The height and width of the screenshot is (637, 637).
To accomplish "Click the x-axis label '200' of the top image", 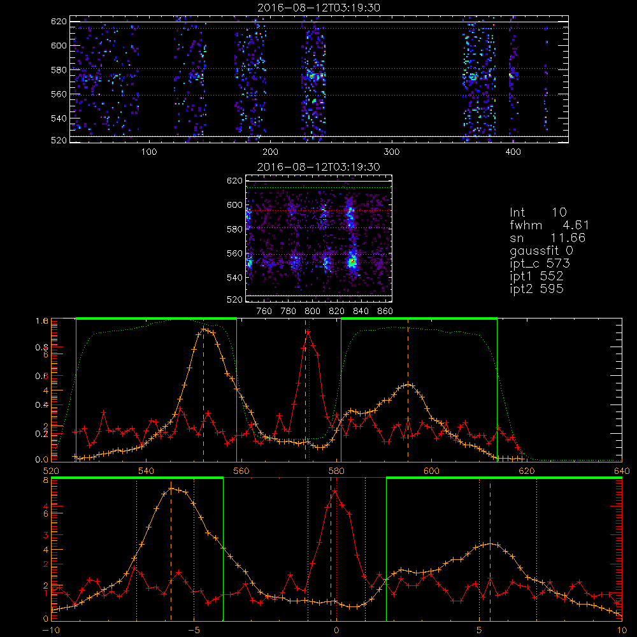I will click(x=270, y=152).
